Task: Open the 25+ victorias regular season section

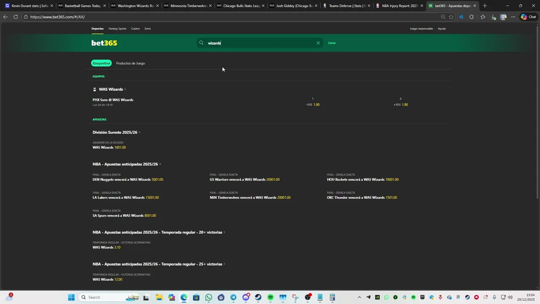Action: pos(159,264)
